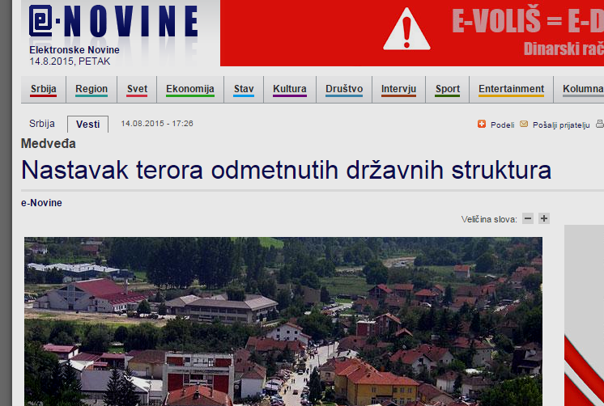
Task: Click the e-Novine logo
Action: point(113,23)
